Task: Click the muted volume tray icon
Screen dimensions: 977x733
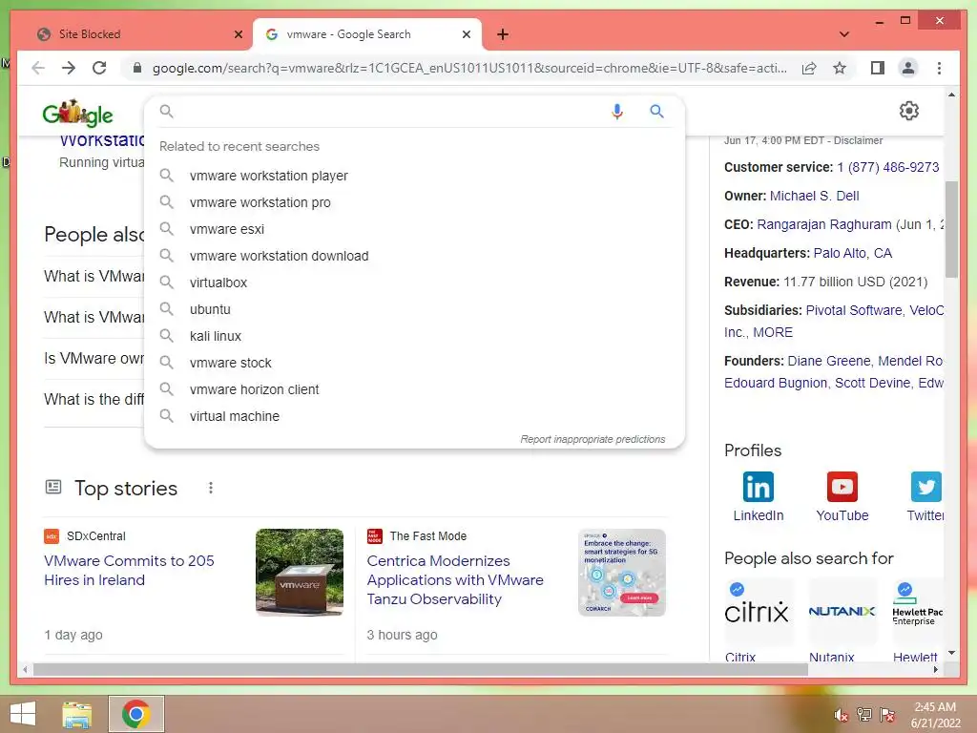Action: (841, 715)
